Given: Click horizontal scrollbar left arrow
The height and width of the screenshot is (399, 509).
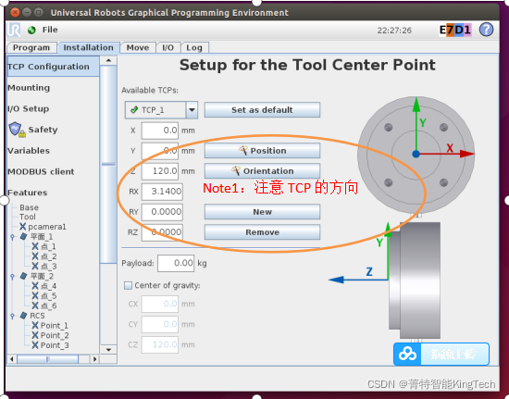Looking at the screenshot, I should tap(12, 359).
